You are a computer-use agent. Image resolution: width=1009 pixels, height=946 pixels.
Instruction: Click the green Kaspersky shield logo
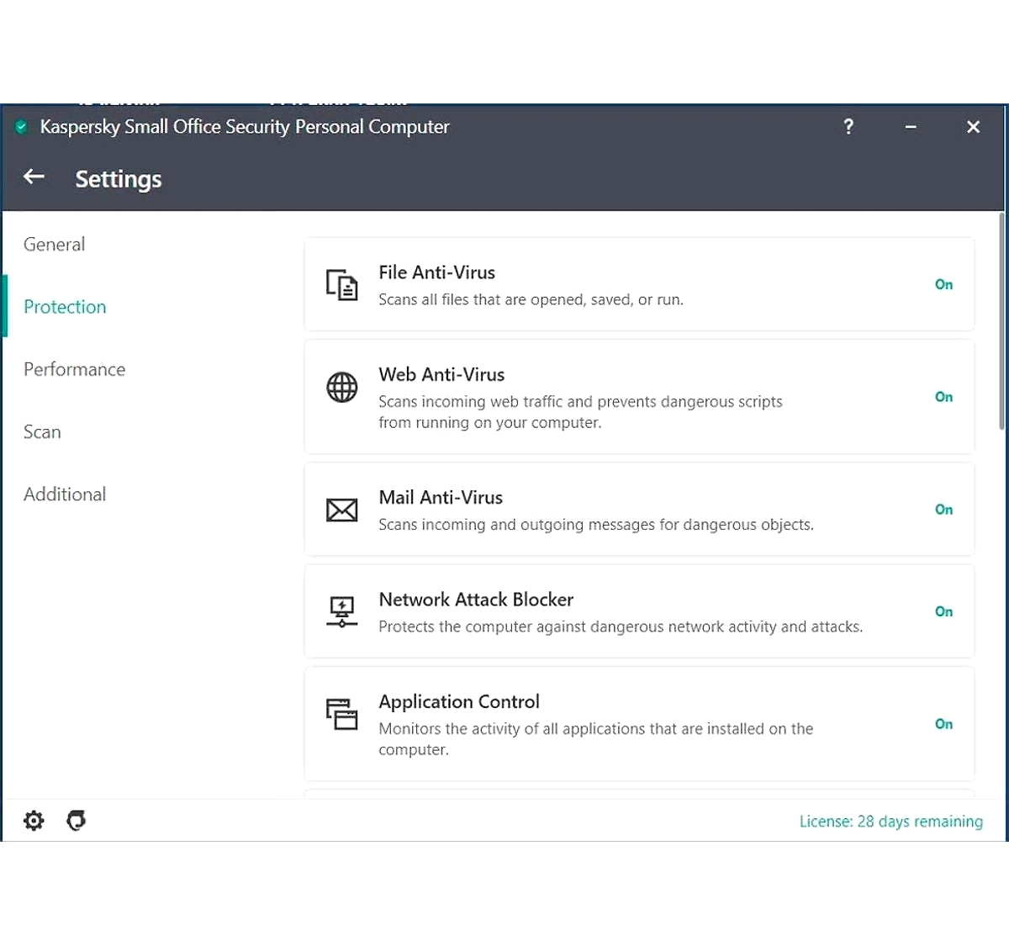[22, 127]
